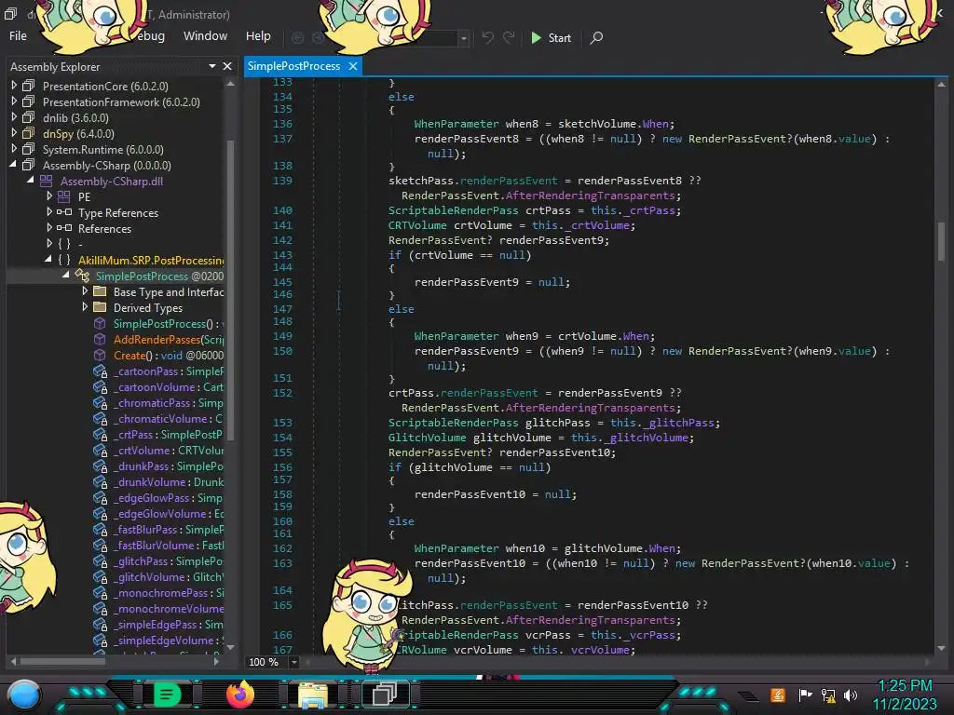Expand the System.Runtime (6.0.0.0) node
This screenshot has width=954, height=715.
pyautogui.click(x=14, y=149)
